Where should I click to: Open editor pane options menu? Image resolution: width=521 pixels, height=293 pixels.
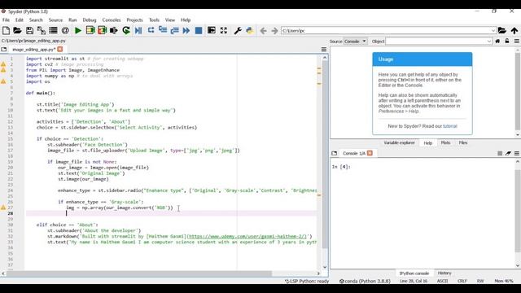pos(324,49)
